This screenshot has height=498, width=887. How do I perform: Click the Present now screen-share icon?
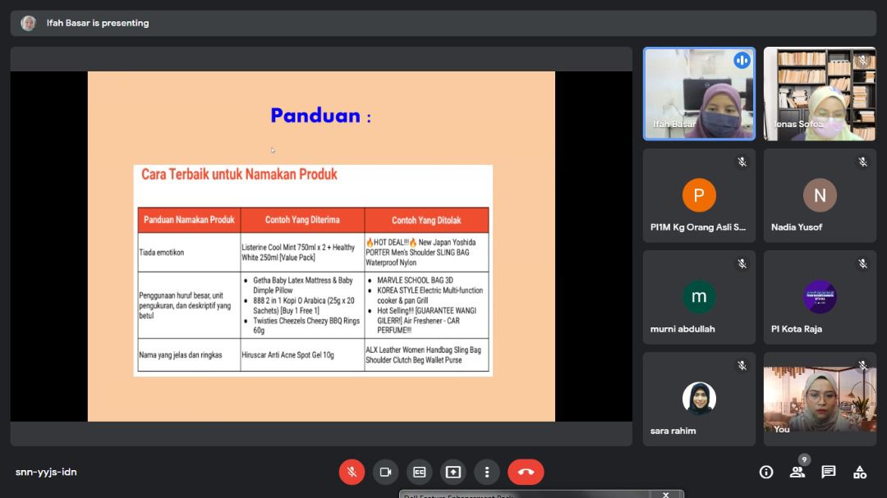[x=453, y=472]
